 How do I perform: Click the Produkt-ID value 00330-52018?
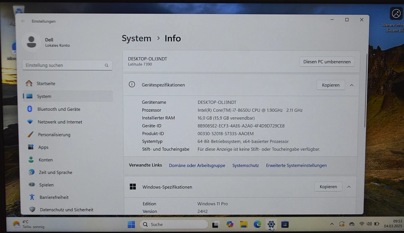point(226,134)
